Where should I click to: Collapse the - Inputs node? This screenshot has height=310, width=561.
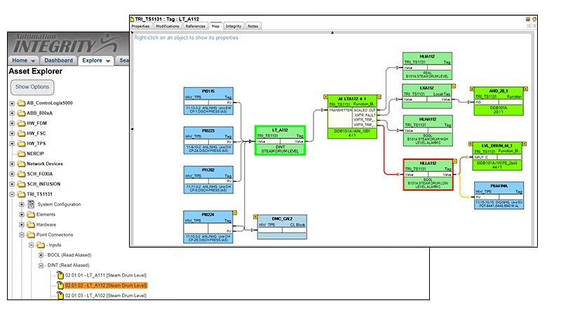coord(32,245)
